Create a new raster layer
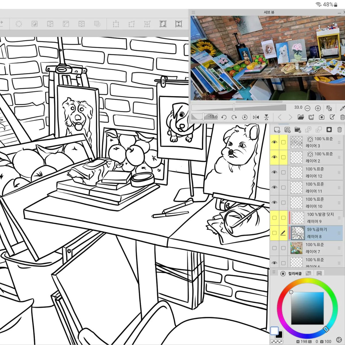 click(x=277, y=130)
